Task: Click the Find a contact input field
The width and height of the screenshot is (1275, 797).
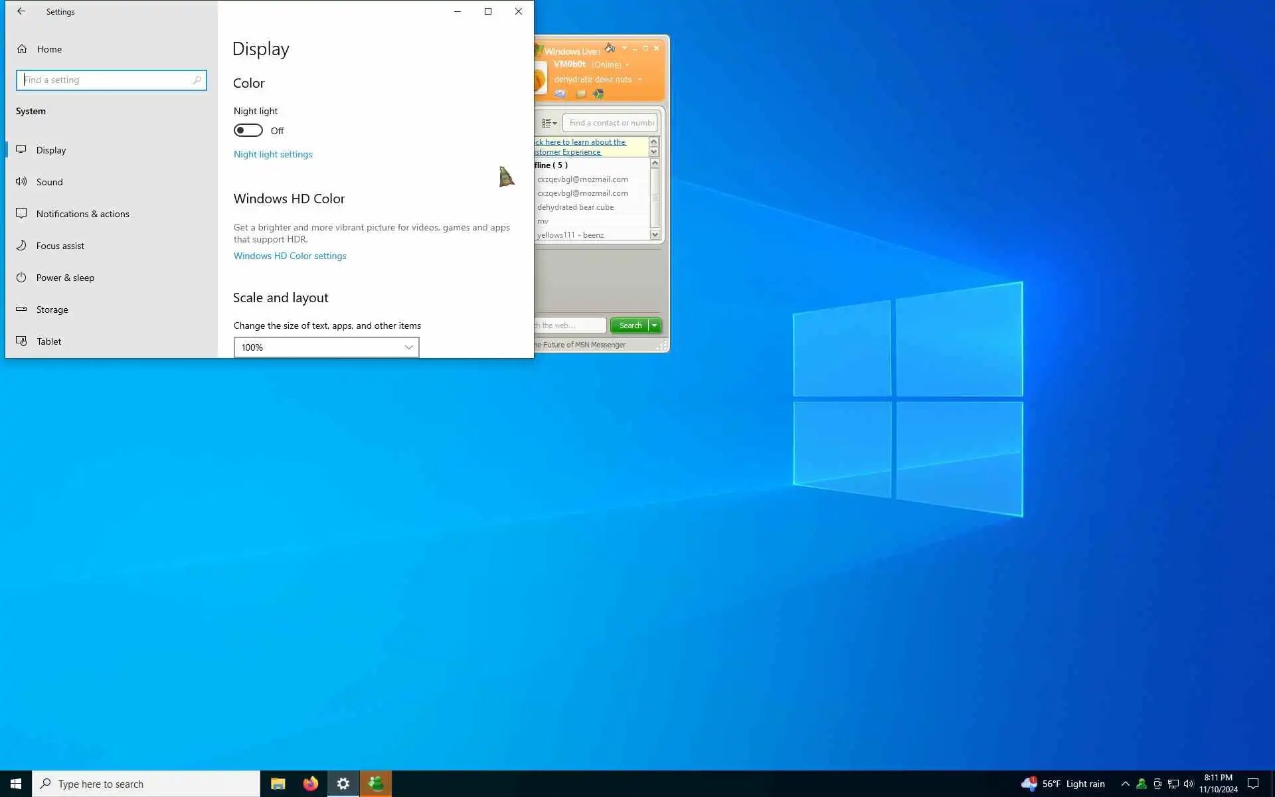Action: (x=611, y=123)
